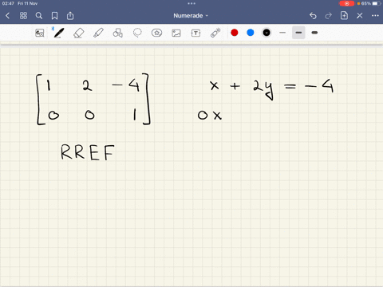The image size is (383, 287).
Task: Select the Lasso selection tool
Action: (137, 33)
